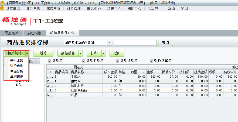This screenshot has height=122, width=238.
Task: Click the 27.00 折后均价 cell
Action: point(170,77)
